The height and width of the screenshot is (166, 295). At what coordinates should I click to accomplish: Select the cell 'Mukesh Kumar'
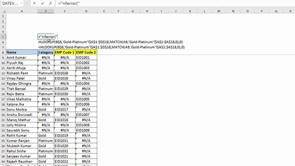(x=22, y=146)
